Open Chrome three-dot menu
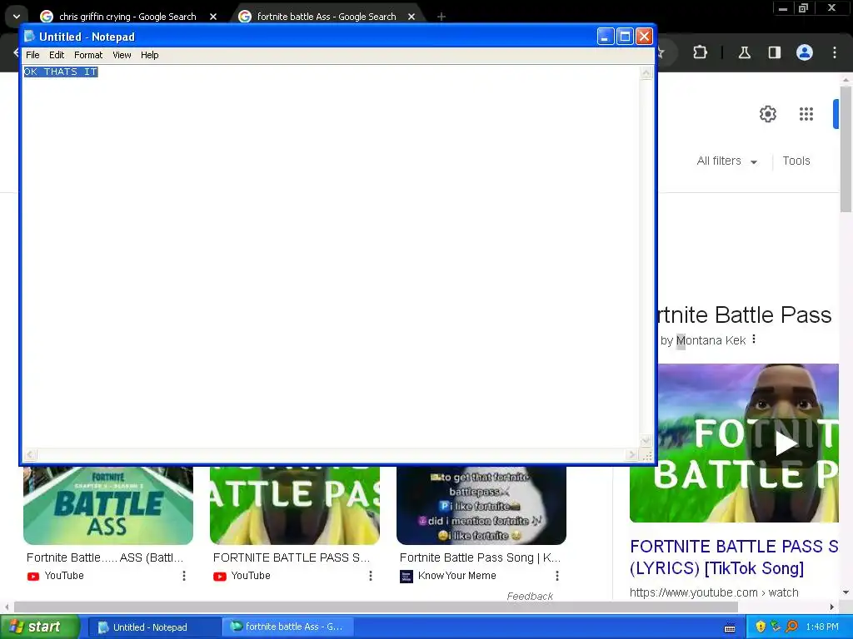 tap(835, 52)
